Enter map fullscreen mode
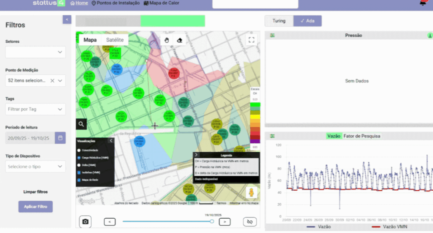Viewport: 433px width, 233px height. pos(252,40)
